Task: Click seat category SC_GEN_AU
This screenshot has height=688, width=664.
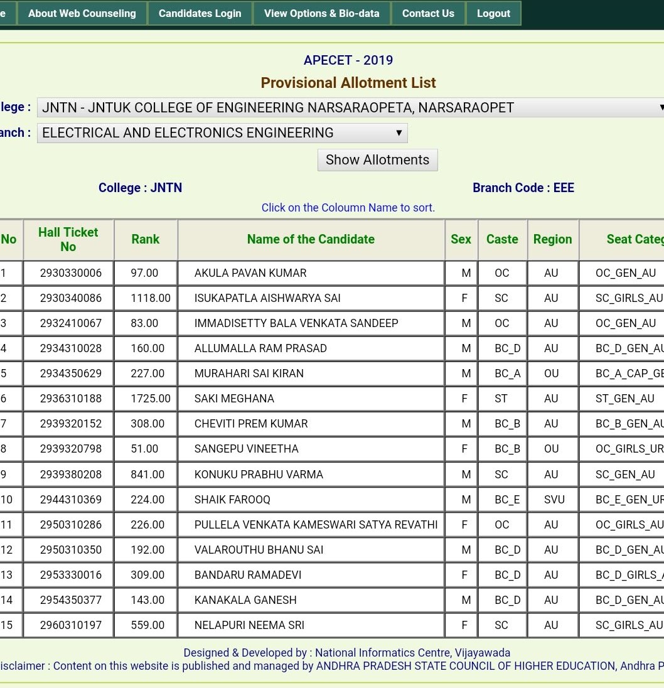Action: (626, 475)
